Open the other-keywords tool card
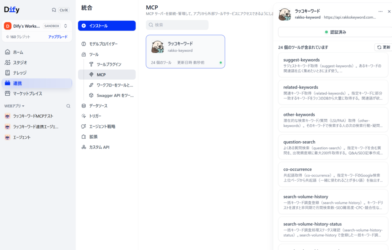392x250 pixels. [x=333, y=120]
